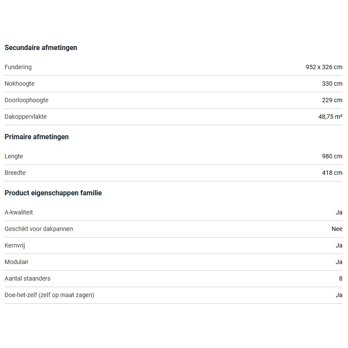Click the 952 x 326 cm value

(324, 67)
